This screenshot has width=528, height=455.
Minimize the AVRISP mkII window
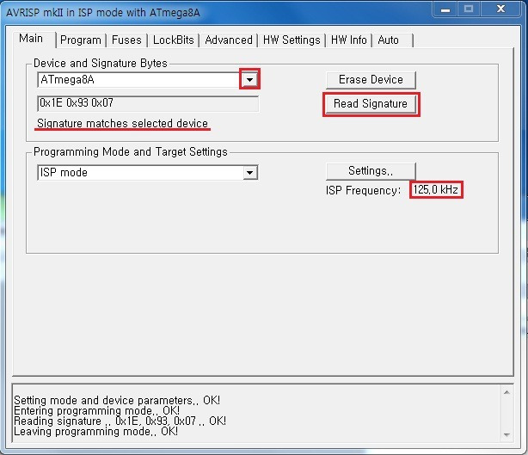445,9
